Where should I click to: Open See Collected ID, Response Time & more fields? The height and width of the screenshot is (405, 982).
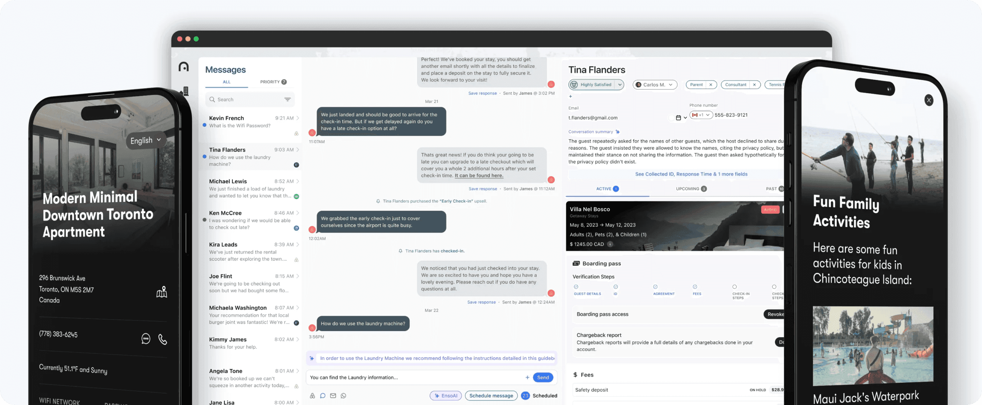691,174
